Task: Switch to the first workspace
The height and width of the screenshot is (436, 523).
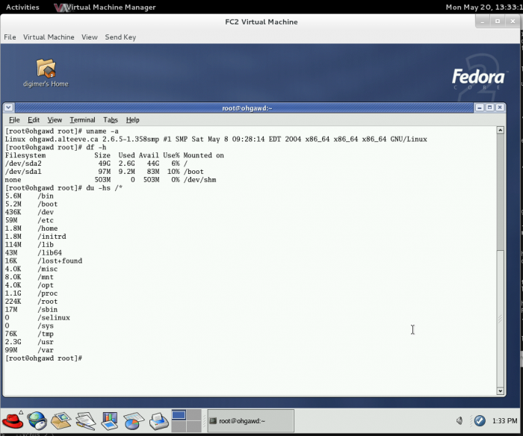Action: click(179, 415)
